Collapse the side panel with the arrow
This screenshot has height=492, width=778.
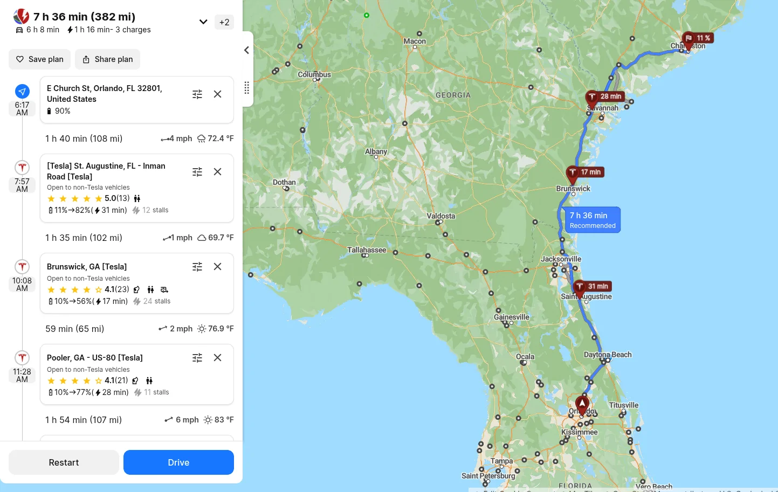246,50
